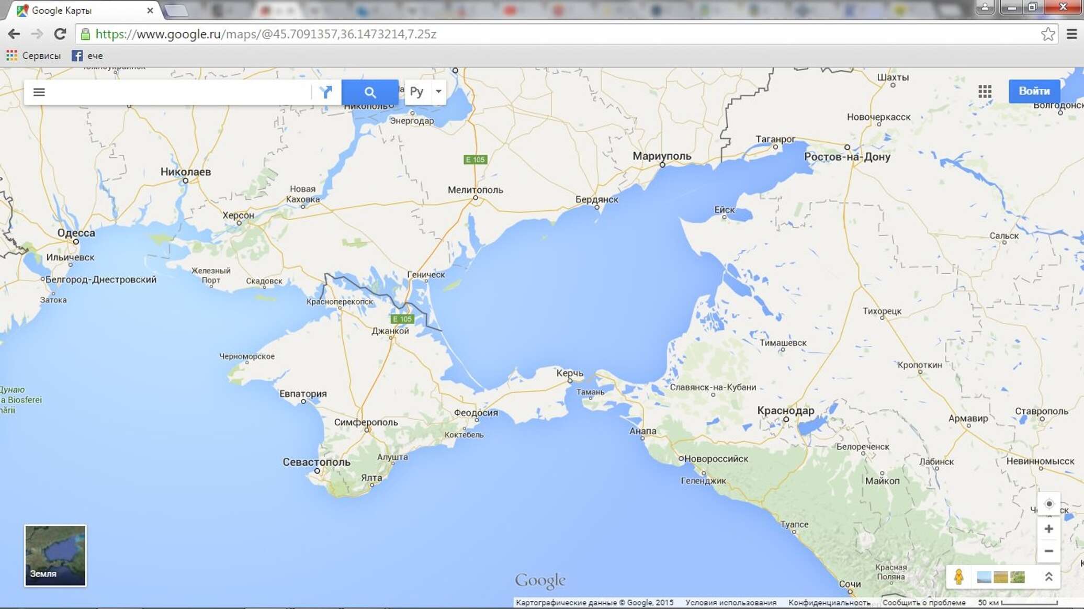Click the Феодосия city label

tap(476, 412)
